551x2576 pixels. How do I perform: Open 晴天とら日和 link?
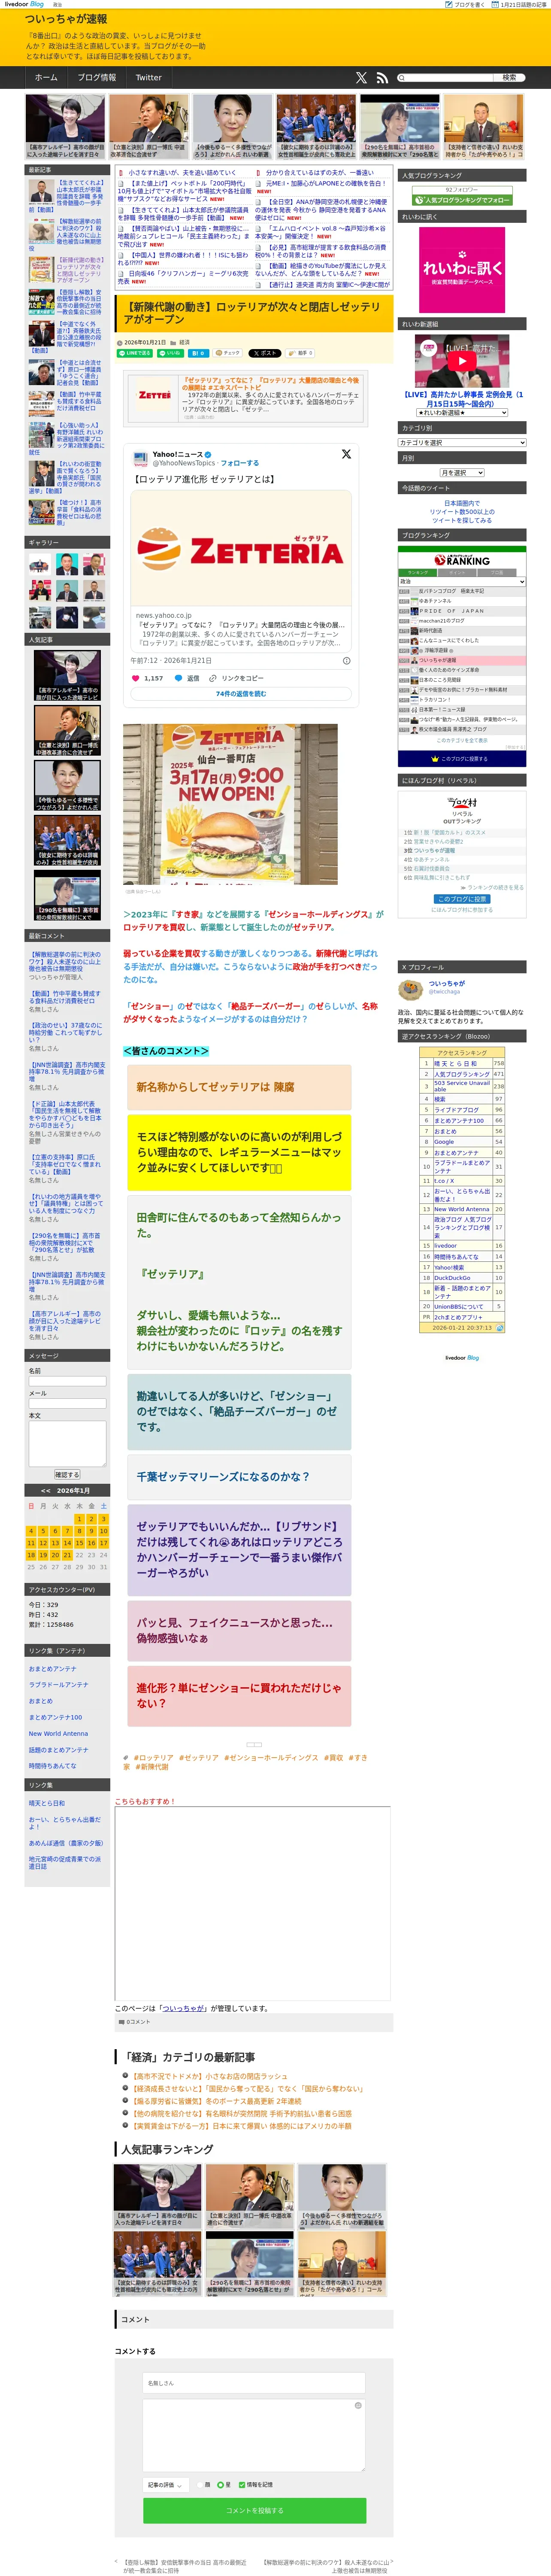coord(47,1803)
